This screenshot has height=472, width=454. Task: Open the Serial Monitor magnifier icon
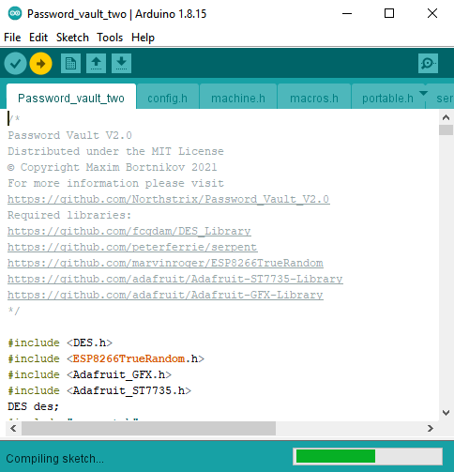(x=428, y=64)
